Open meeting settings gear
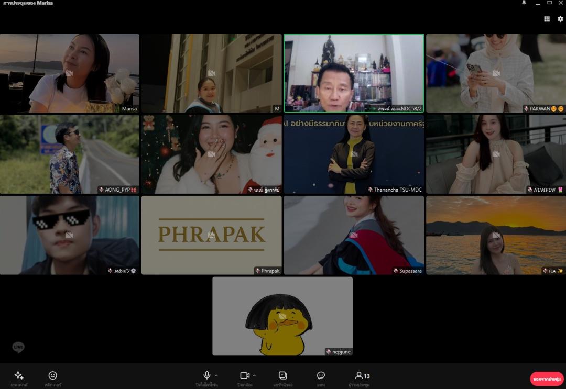 pyautogui.click(x=560, y=19)
